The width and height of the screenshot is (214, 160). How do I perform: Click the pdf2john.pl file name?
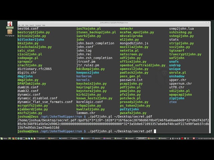point(130,87)
